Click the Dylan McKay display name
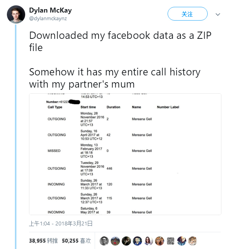 (x=50, y=11)
